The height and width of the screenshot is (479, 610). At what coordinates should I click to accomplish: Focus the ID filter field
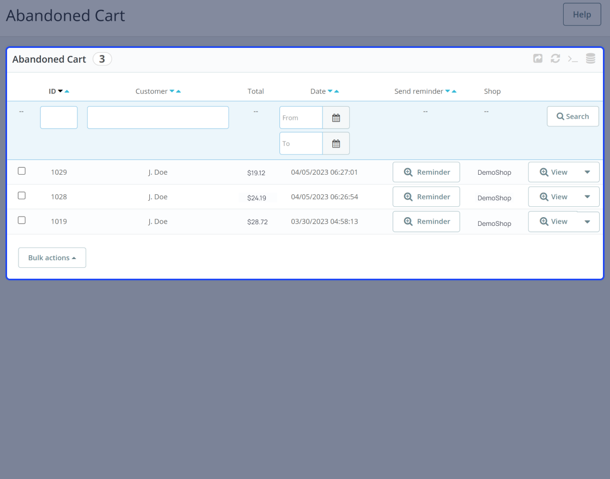coord(59,118)
